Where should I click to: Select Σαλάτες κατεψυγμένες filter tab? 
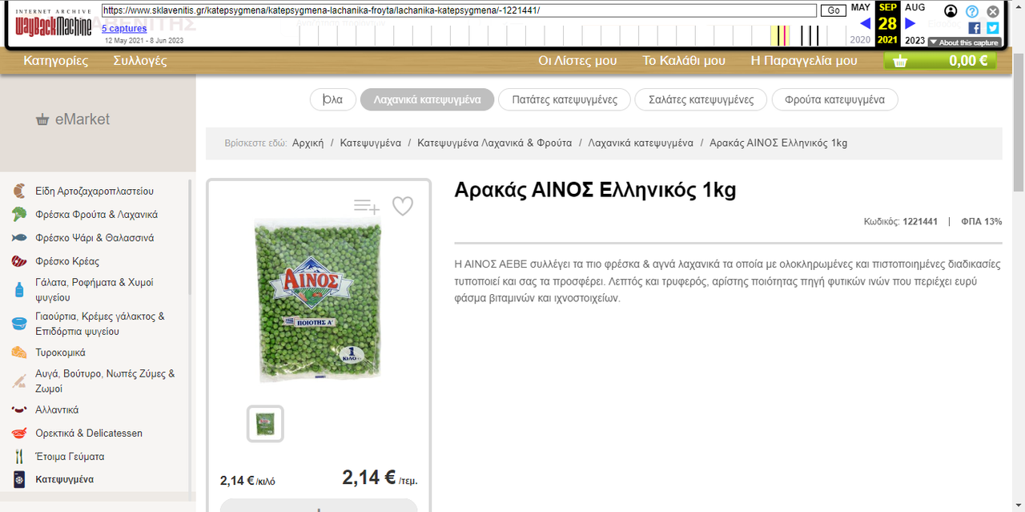click(701, 99)
